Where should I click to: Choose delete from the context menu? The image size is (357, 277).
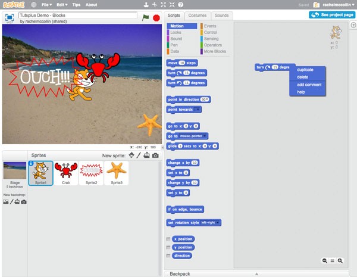[x=302, y=77]
